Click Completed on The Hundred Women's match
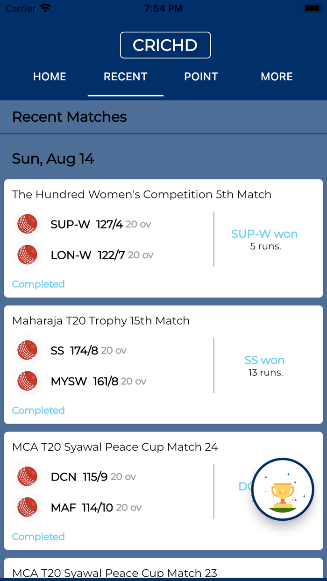 coord(38,284)
